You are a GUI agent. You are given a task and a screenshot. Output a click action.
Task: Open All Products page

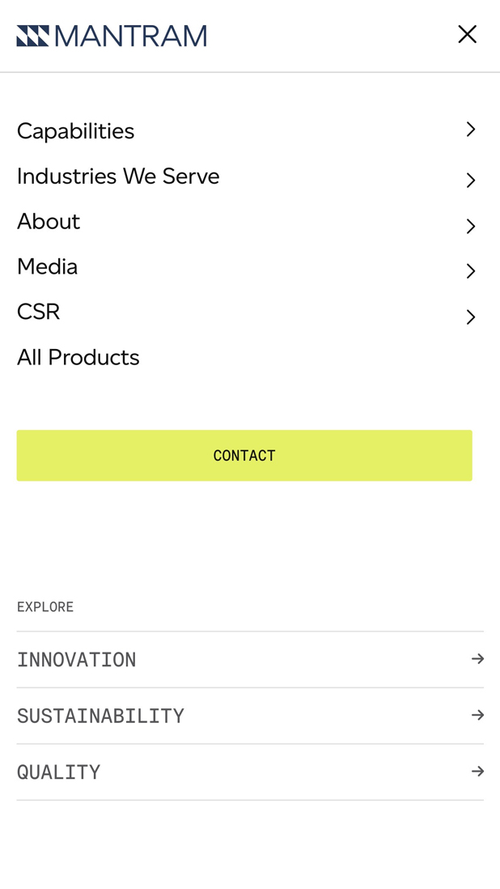(78, 358)
